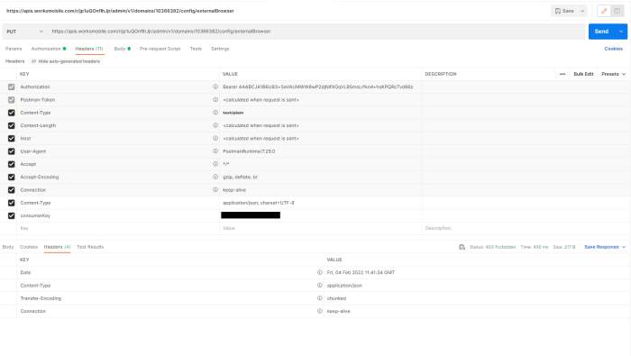631x356 pixels.
Task: Click info icon beside User-Agent header
Action: point(215,151)
